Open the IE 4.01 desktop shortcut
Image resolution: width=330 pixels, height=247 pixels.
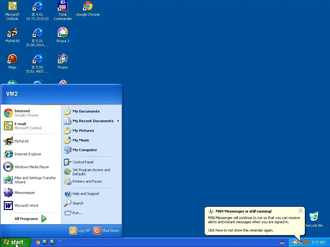tap(37, 11)
